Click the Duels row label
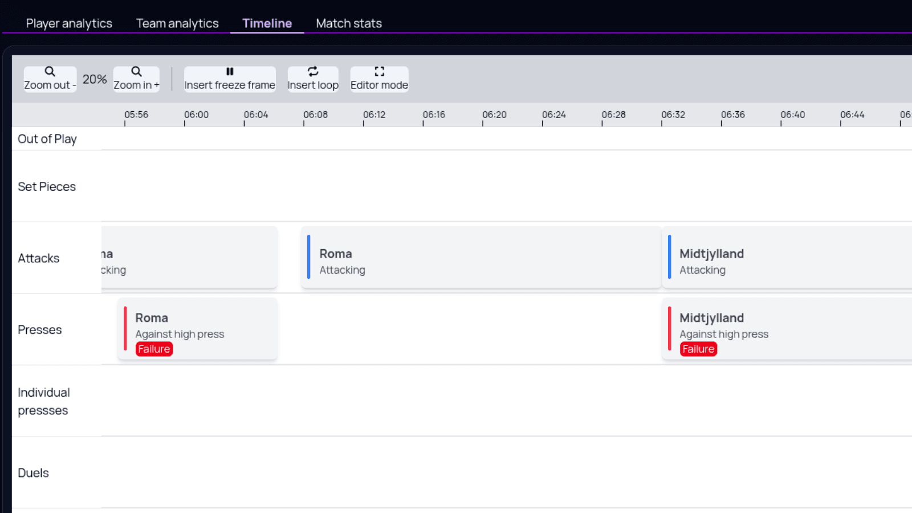912x513 pixels. 33,473
